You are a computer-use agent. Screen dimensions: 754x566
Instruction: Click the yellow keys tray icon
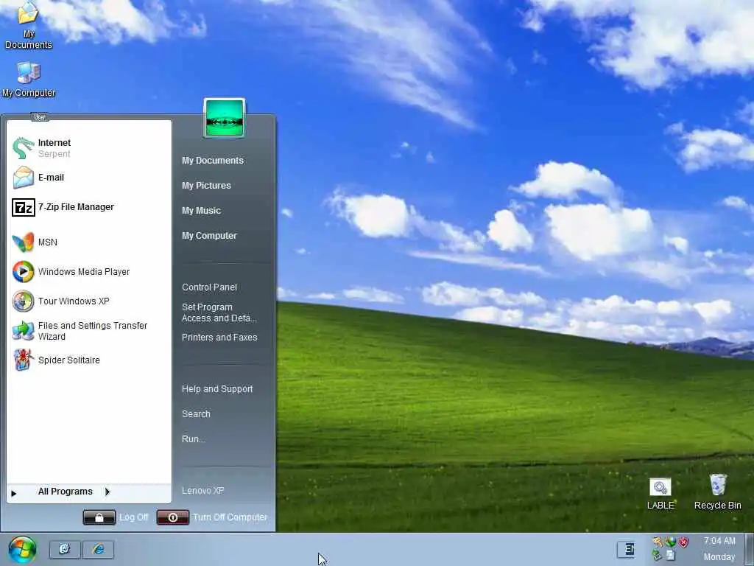point(658,542)
